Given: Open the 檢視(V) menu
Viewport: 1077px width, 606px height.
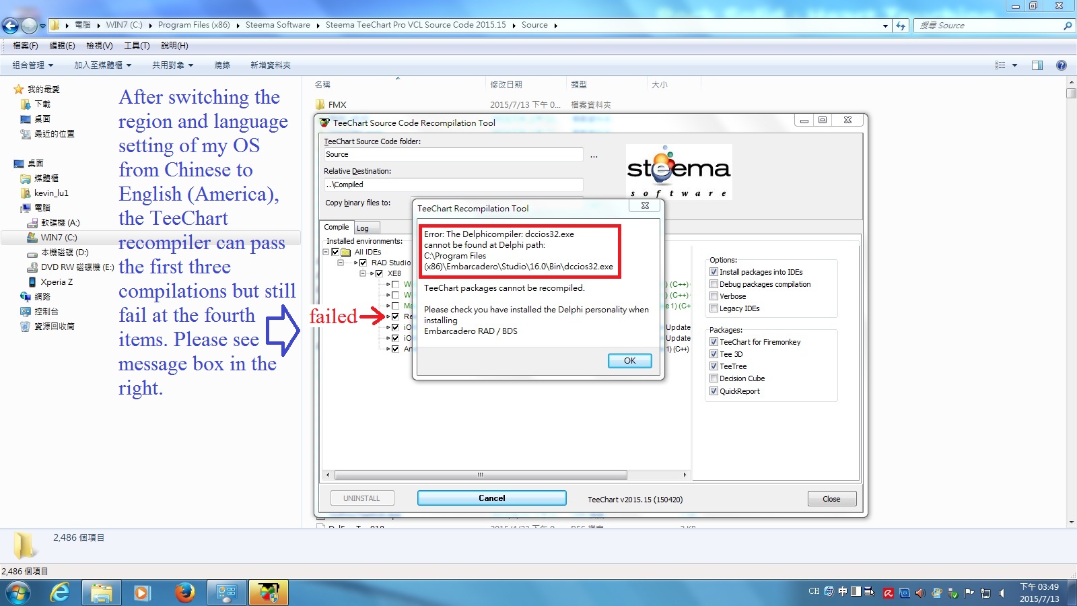Looking at the screenshot, I should (x=100, y=46).
